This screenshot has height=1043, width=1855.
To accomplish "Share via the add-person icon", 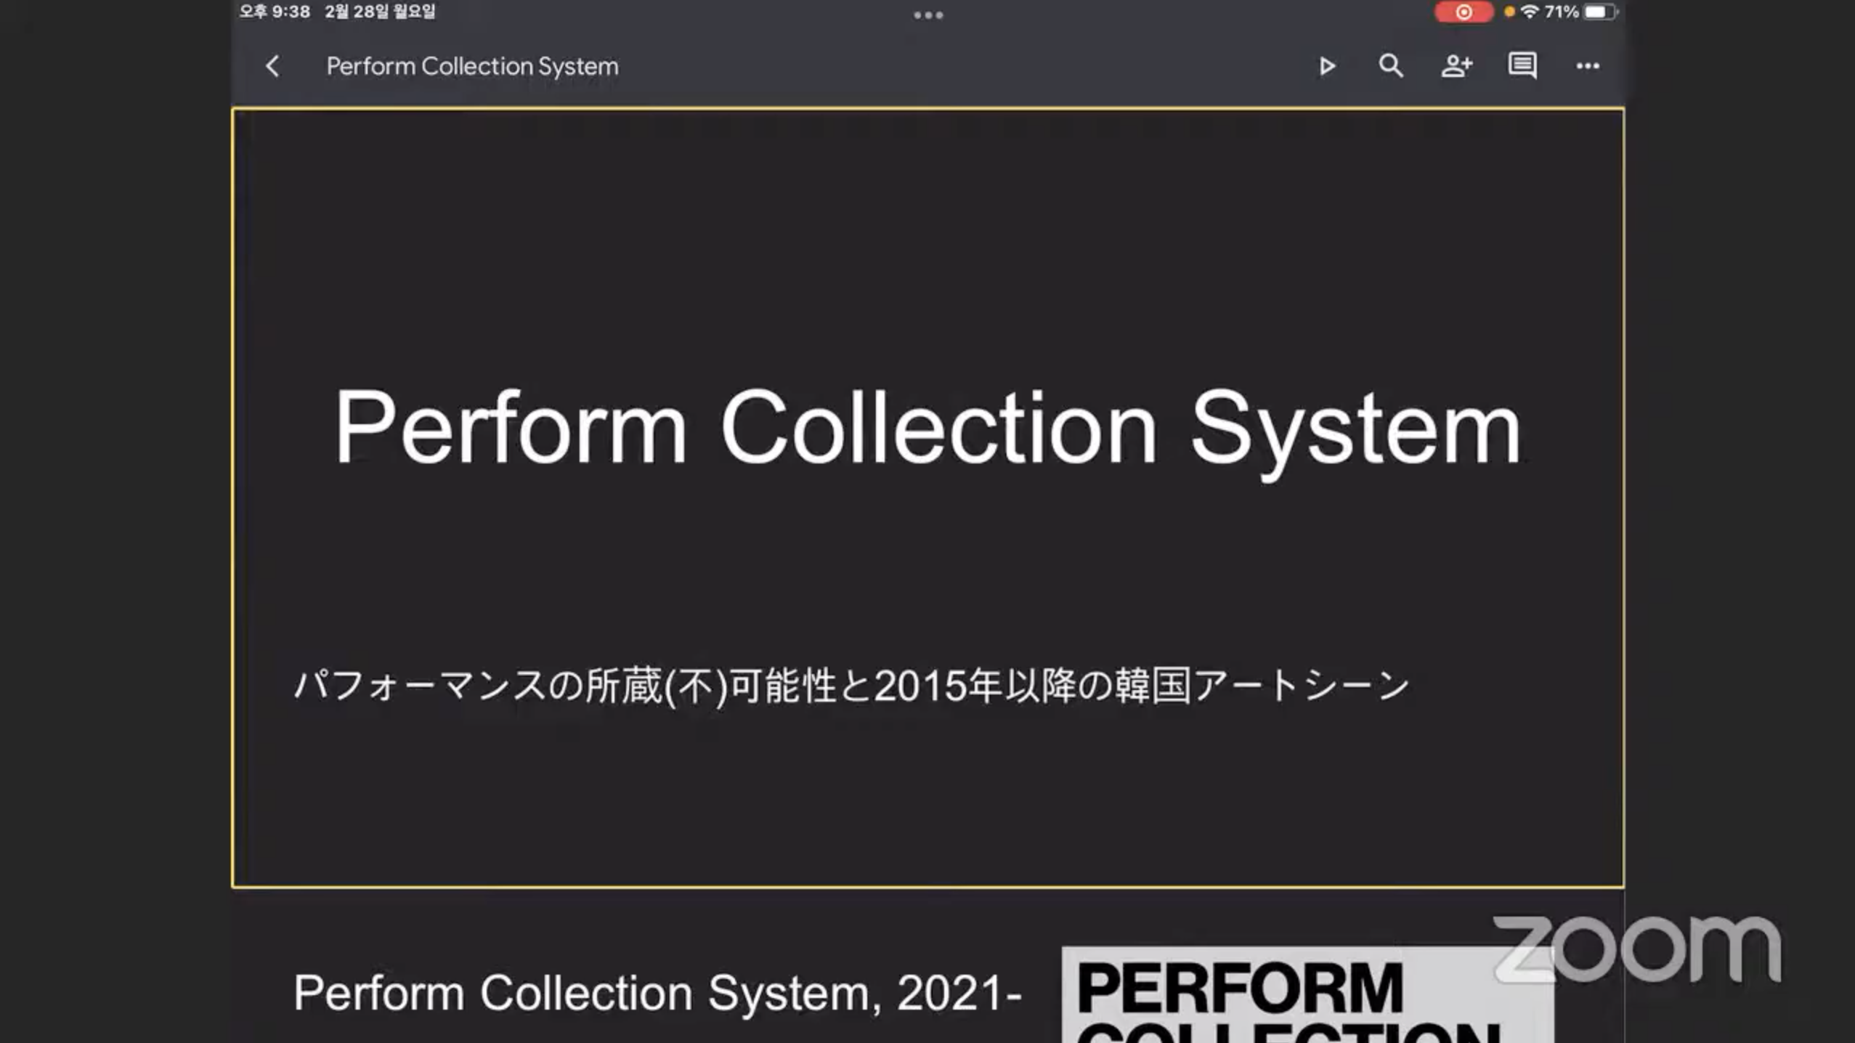I will (1456, 66).
